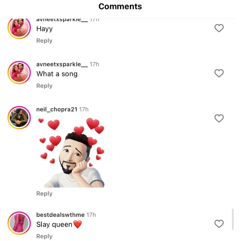
Task: Like the "Slay queen" comment
Action: (x=219, y=224)
